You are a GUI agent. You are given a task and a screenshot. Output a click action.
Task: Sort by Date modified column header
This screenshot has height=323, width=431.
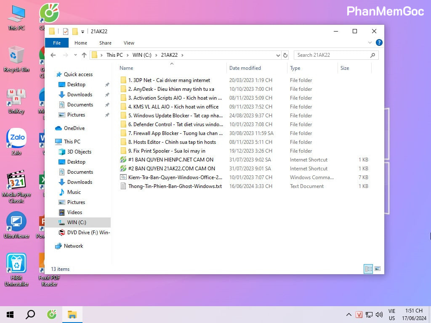pyautogui.click(x=245, y=68)
